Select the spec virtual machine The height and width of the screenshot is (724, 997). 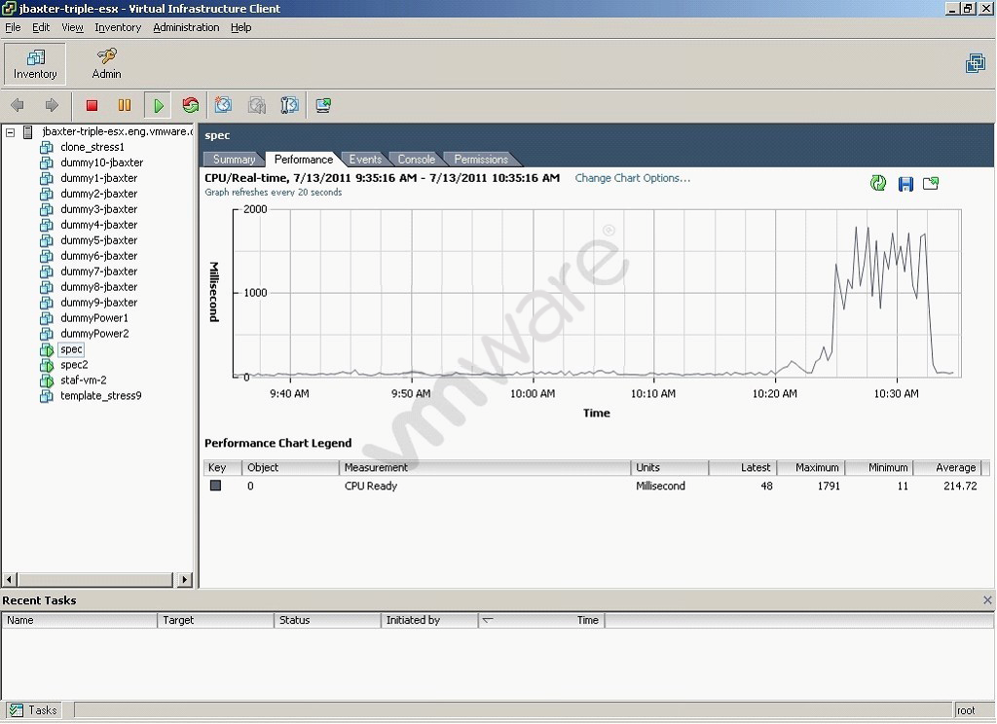(x=71, y=349)
